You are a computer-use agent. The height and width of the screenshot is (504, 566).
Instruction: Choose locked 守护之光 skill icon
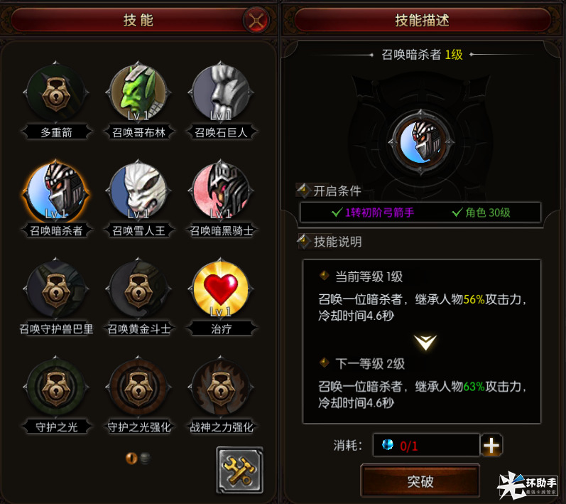click(x=56, y=387)
